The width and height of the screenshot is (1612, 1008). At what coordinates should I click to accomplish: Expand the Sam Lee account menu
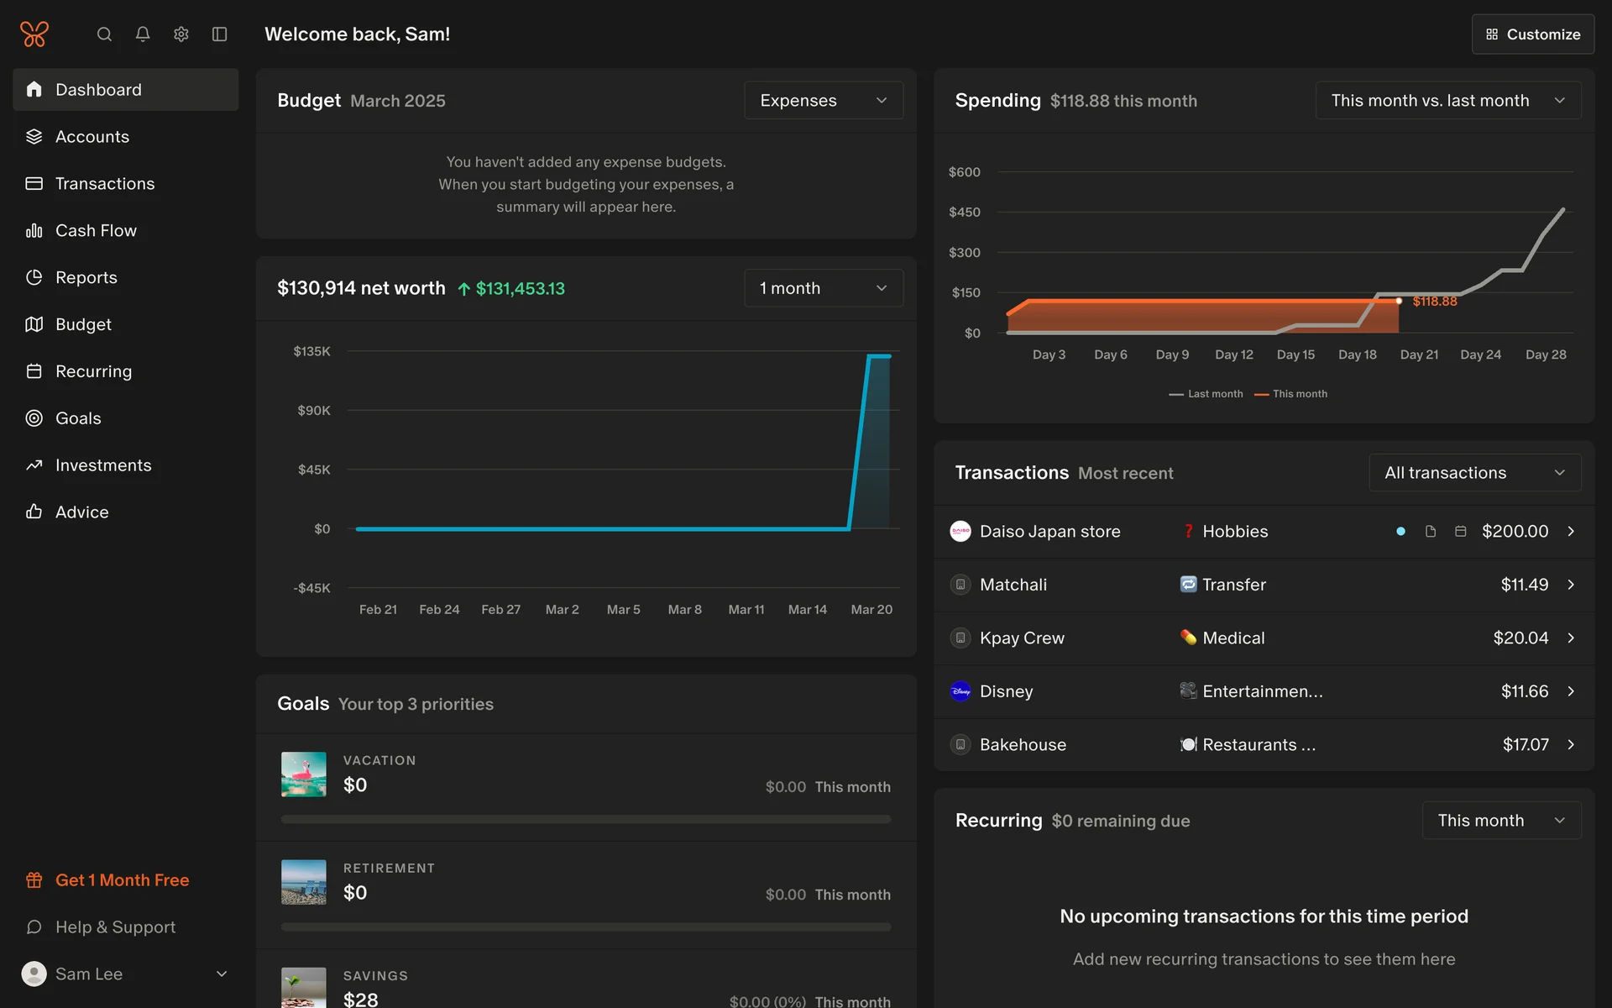(222, 974)
